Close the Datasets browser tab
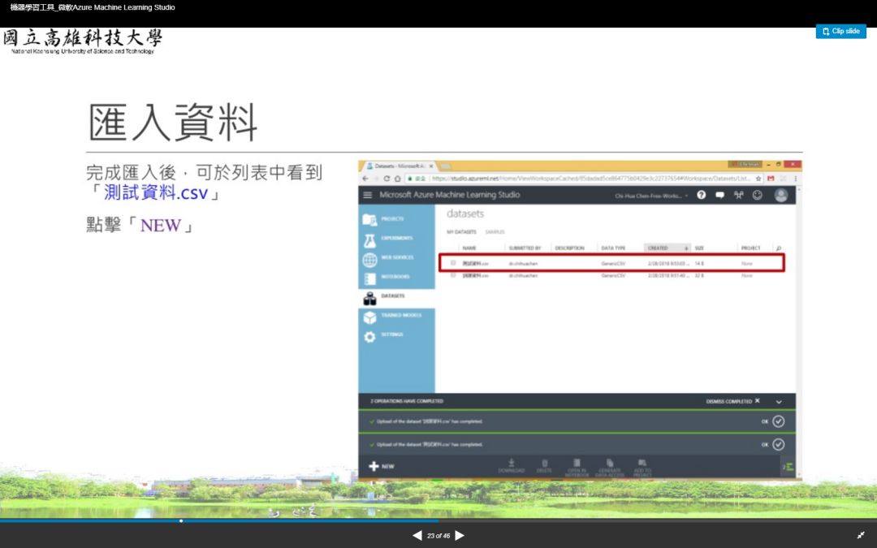Viewport: 877px width, 548px height. click(x=431, y=166)
